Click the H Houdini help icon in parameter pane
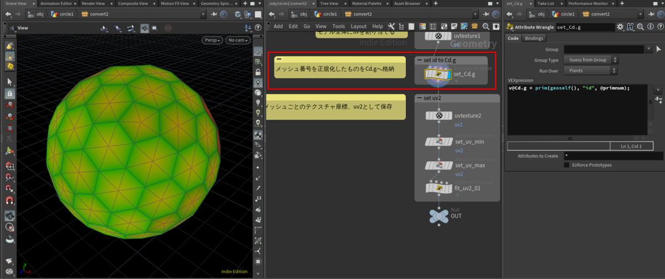 point(630,27)
